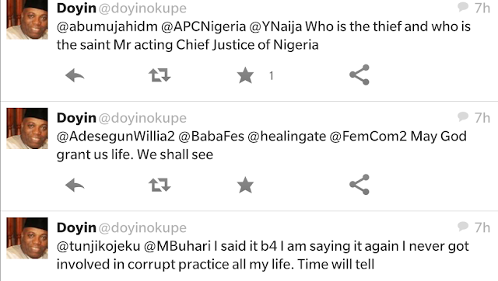Screen dimensions: 498x281
Task: Open the @doyinokupe handle on second tweet
Action: [x=142, y=118]
